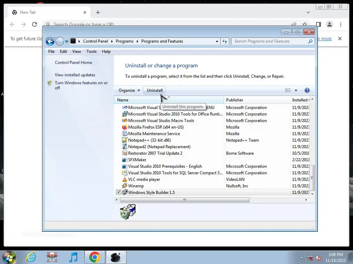353x264 pixels.
Task: Sort by Installed On column header
Action: [300, 100]
